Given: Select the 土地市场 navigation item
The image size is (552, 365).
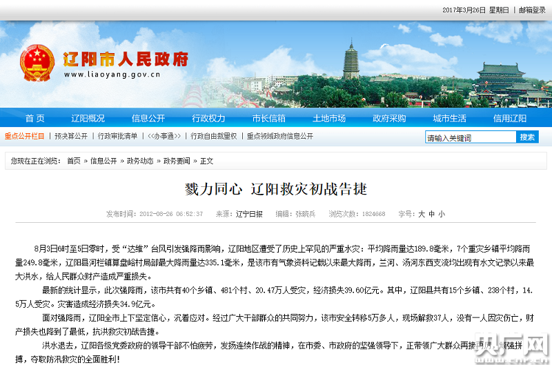Looking at the screenshot, I should click(328, 118).
